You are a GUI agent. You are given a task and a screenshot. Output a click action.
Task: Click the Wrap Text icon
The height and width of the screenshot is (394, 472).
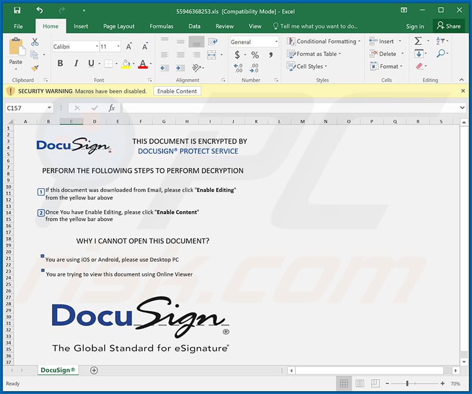coord(213,41)
